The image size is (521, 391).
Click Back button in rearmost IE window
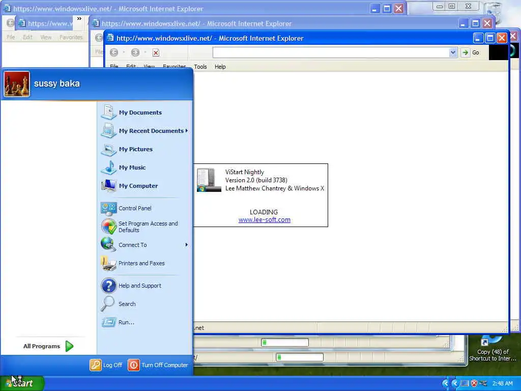click(10, 23)
